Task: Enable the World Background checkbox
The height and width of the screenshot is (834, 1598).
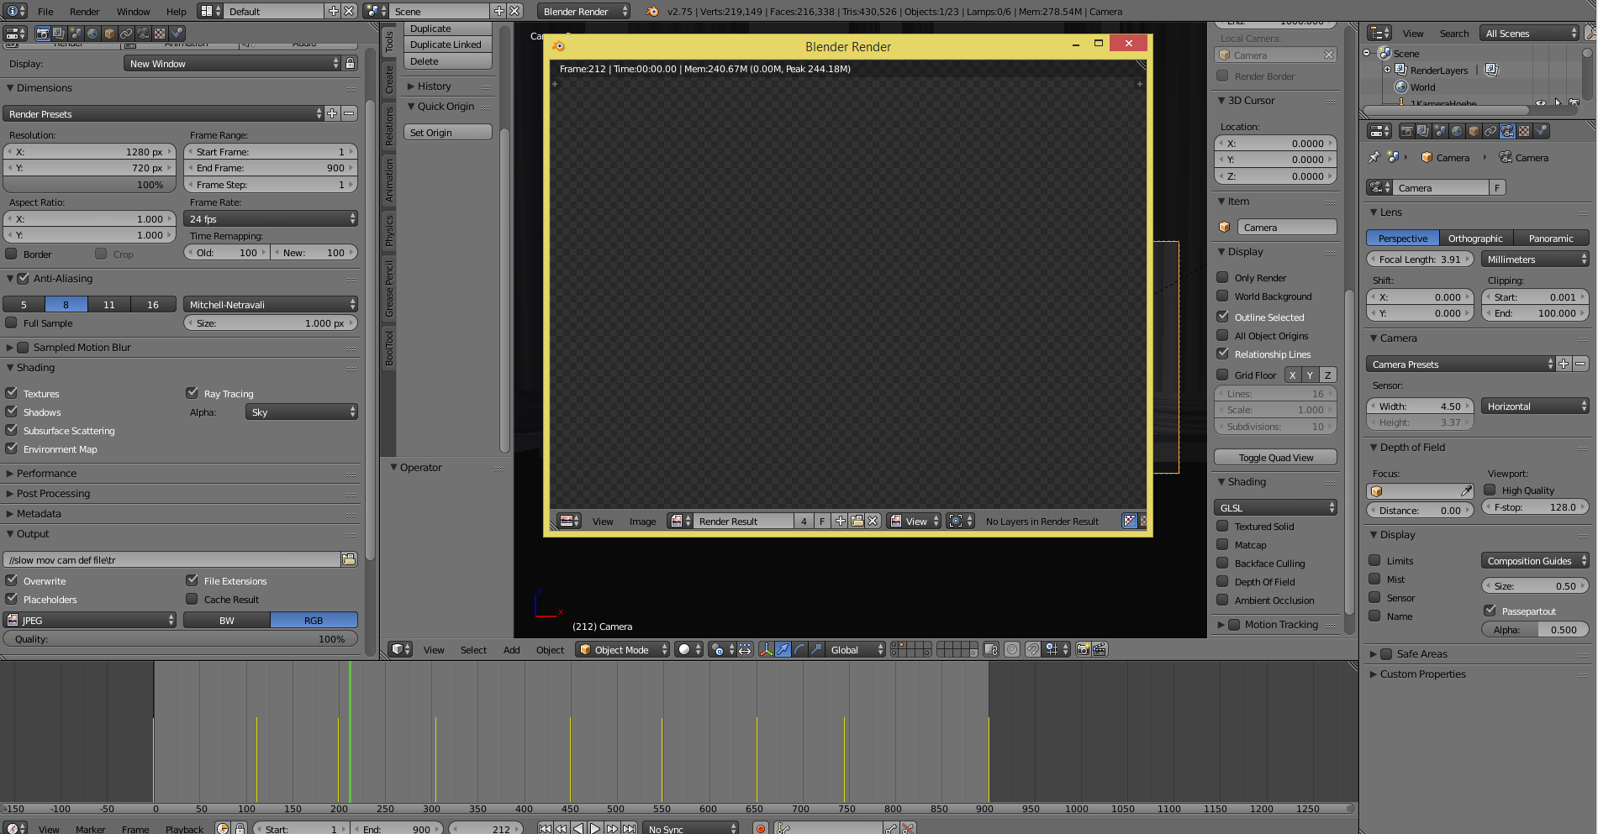Action: (1222, 296)
